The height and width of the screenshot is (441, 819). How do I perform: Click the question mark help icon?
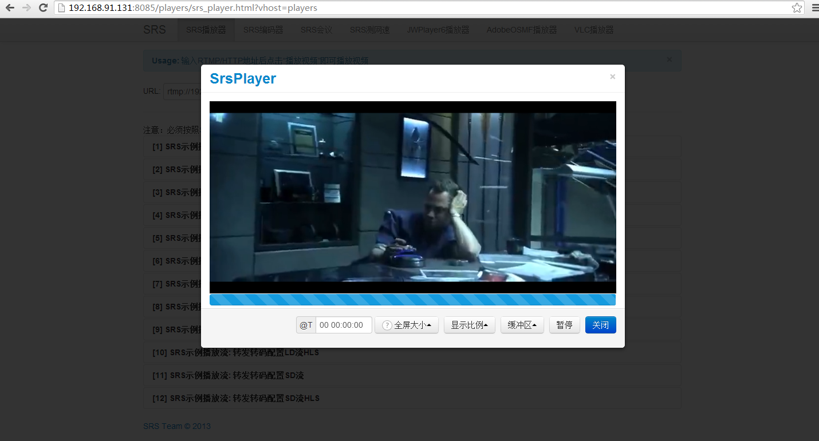point(387,325)
